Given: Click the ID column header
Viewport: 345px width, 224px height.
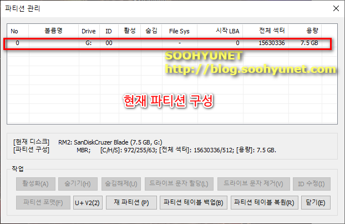Looking at the screenshot, I should click(x=109, y=31).
